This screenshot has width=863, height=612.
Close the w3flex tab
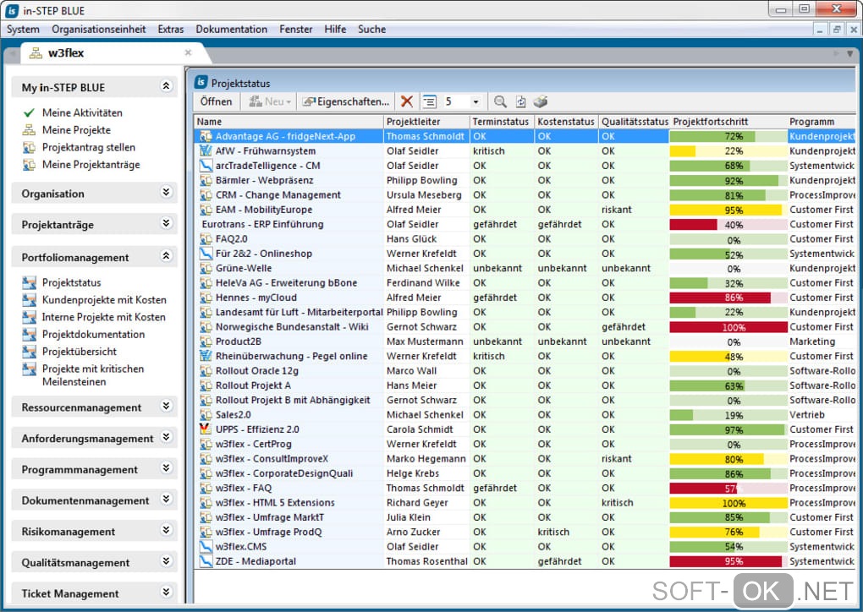click(x=188, y=53)
